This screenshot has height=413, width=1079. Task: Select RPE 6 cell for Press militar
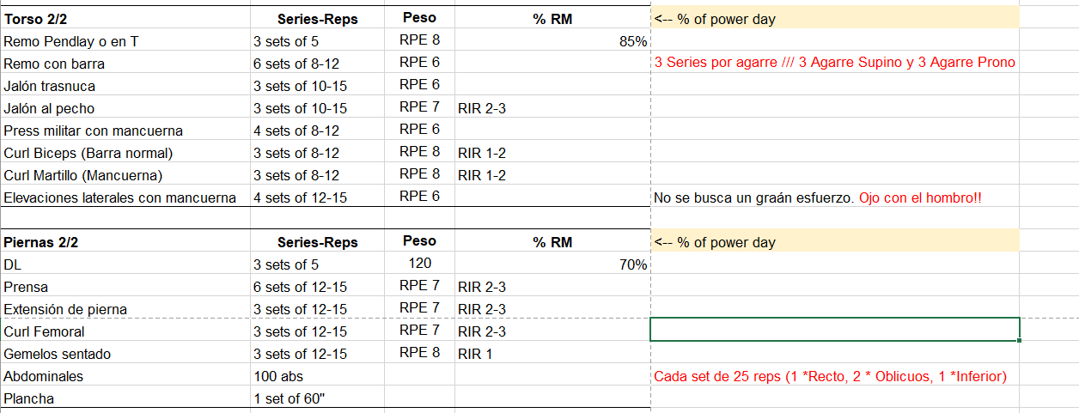point(419,131)
